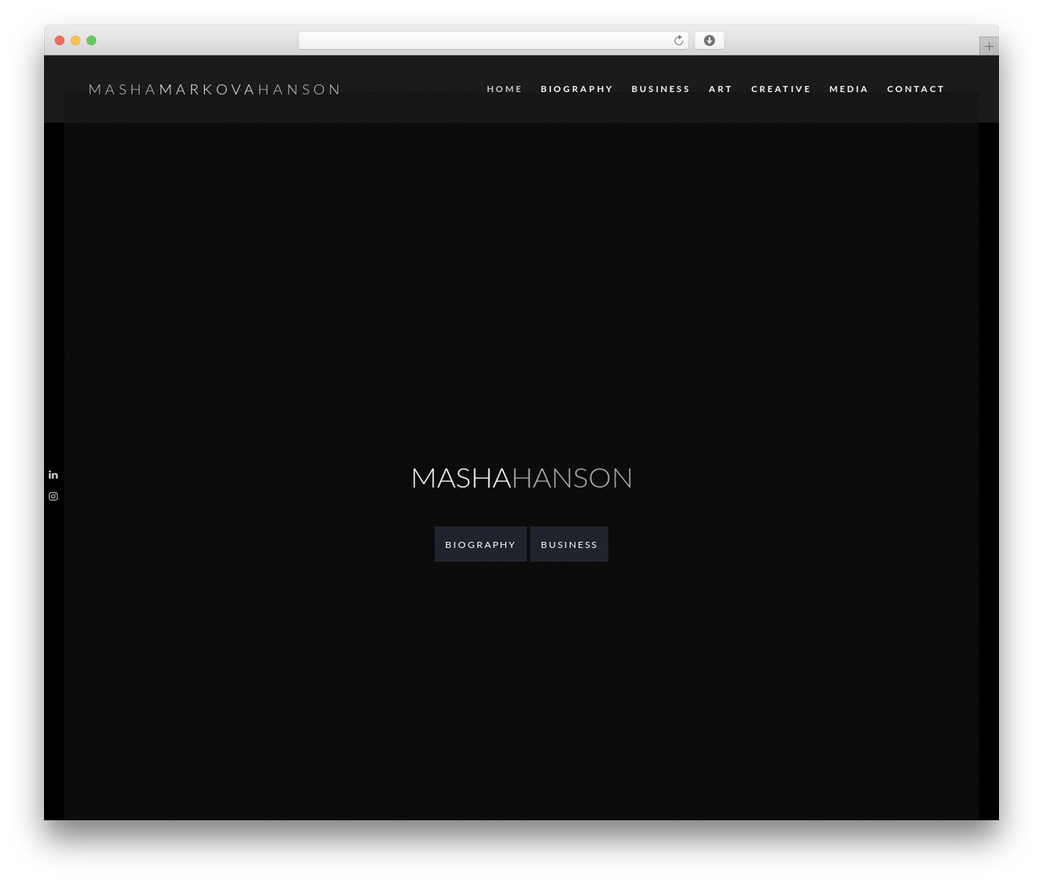Image resolution: width=1043 pixels, height=883 pixels.
Task: Close the browser window with red button
Action: coord(59,41)
